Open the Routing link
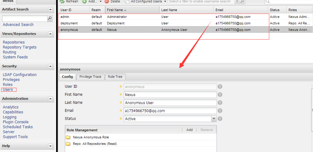 9,52
